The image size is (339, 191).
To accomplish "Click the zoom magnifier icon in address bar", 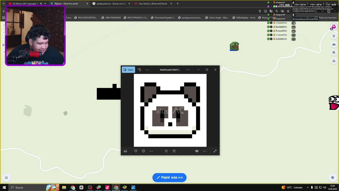I will point(277,11).
